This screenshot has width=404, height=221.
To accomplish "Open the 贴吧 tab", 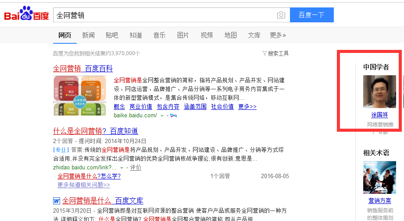I will 112,35.
